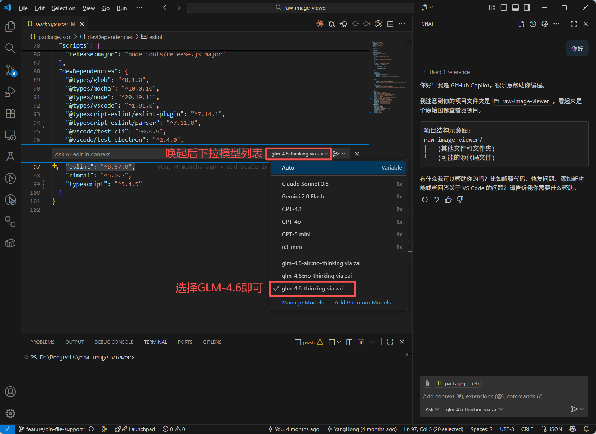Screen dimensions: 596x434
Task: Start a new chat in Copilot panel
Action: (521, 24)
